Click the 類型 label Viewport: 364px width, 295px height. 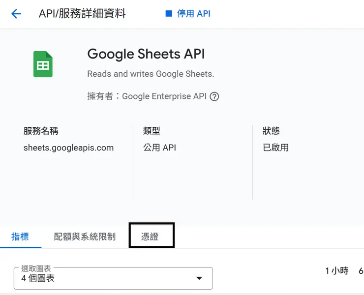[152, 131]
